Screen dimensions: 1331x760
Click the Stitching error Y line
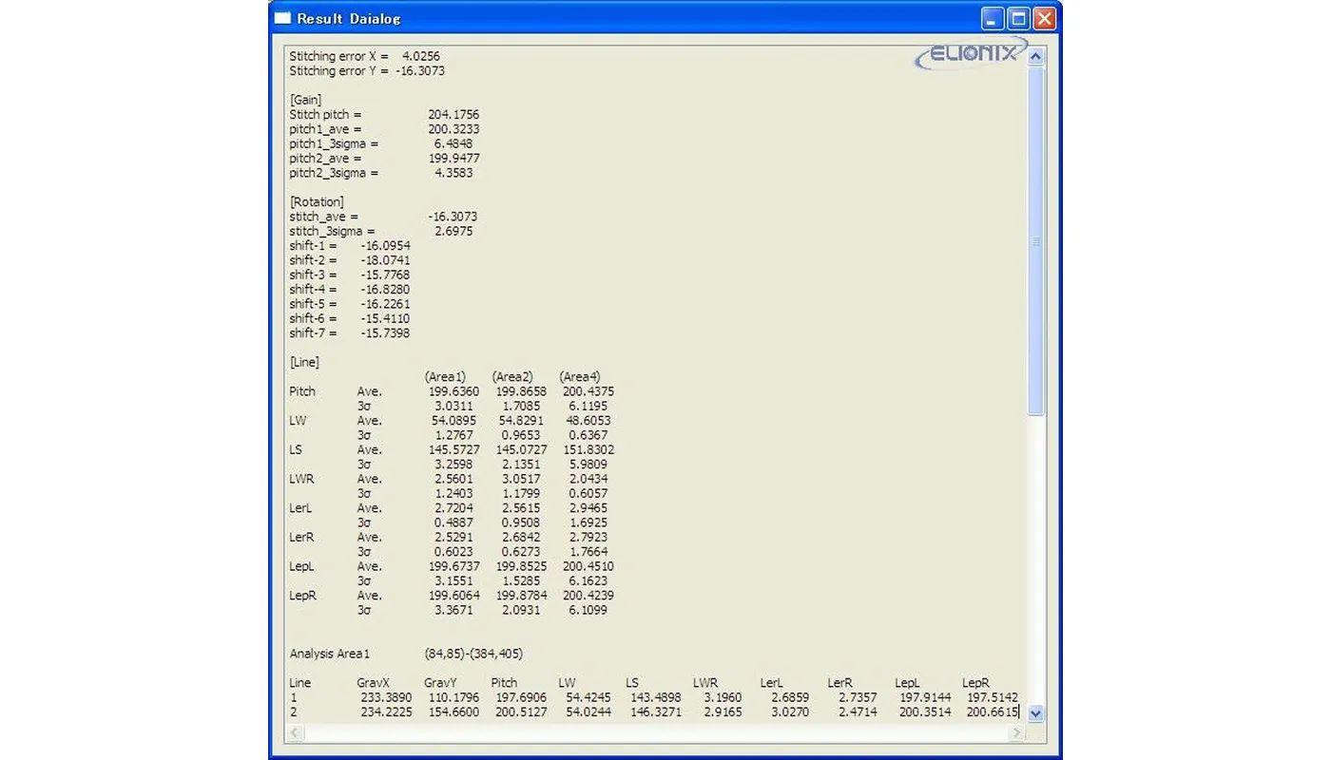[x=367, y=71]
